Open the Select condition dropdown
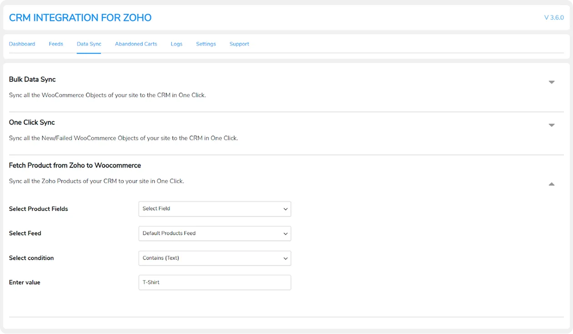This screenshot has height=334, width=573. (x=215, y=258)
